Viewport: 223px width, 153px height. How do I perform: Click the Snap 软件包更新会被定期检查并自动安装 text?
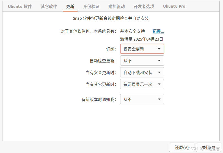click(x=111, y=18)
